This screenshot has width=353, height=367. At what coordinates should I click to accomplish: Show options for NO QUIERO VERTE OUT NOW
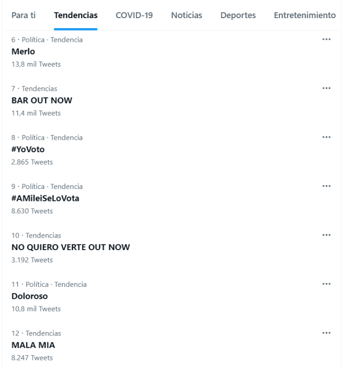tap(326, 235)
